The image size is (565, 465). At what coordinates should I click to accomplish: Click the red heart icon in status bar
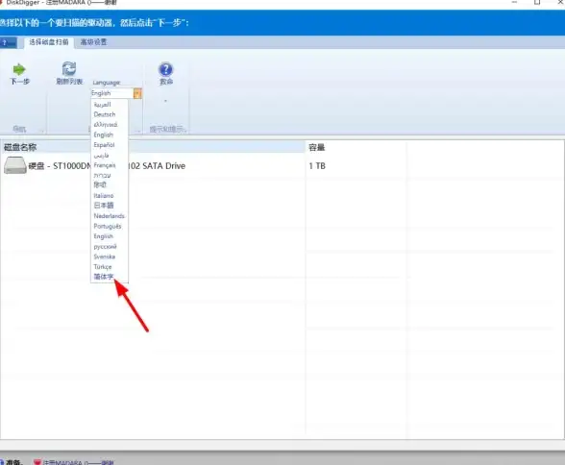pos(37,462)
